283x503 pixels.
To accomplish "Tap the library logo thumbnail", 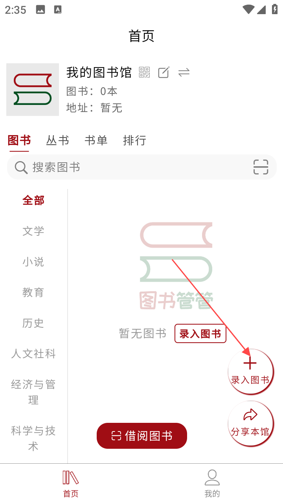I will click(x=33, y=90).
